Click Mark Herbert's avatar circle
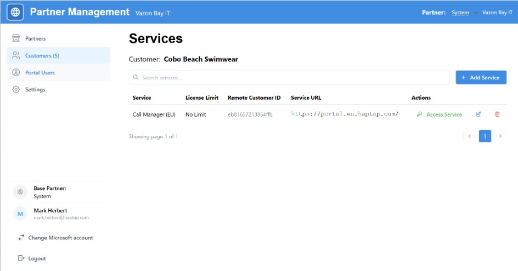Image resolution: width=518 pixels, height=271 pixels. point(20,214)
